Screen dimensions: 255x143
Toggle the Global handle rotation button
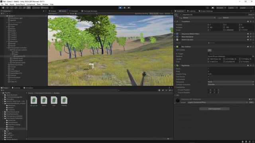click(x=45, y=8)
